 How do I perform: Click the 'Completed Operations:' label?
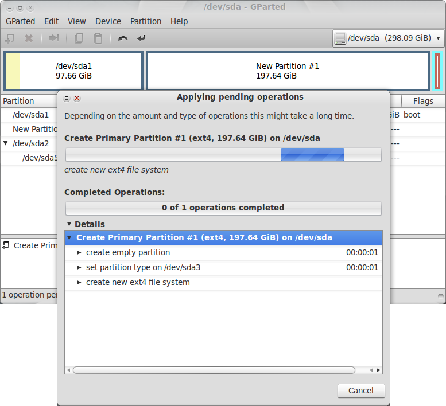click(x=114, y=192)
